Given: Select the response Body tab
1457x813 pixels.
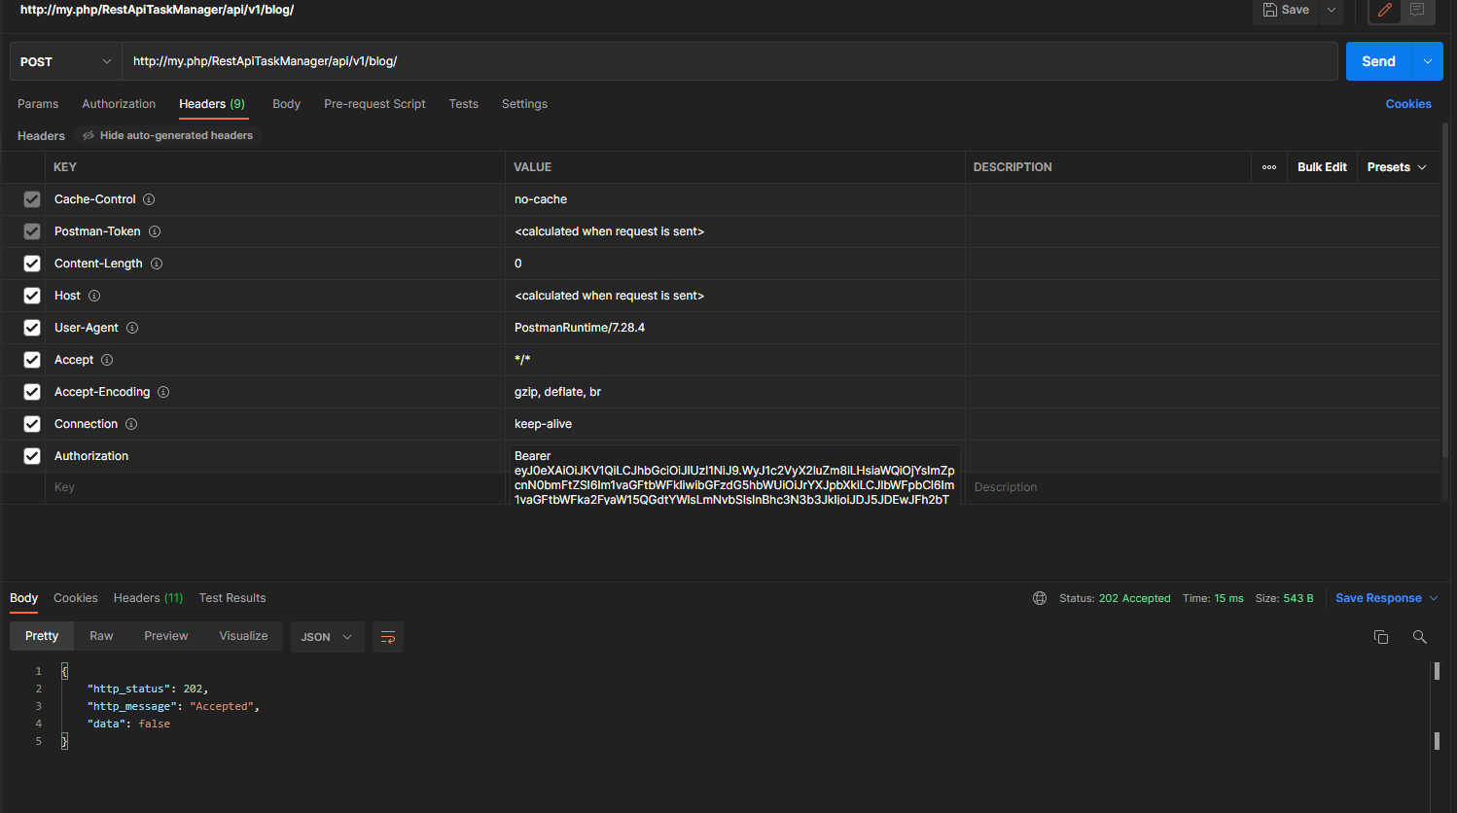Looking at the screenshot, I should click(23, 598).
